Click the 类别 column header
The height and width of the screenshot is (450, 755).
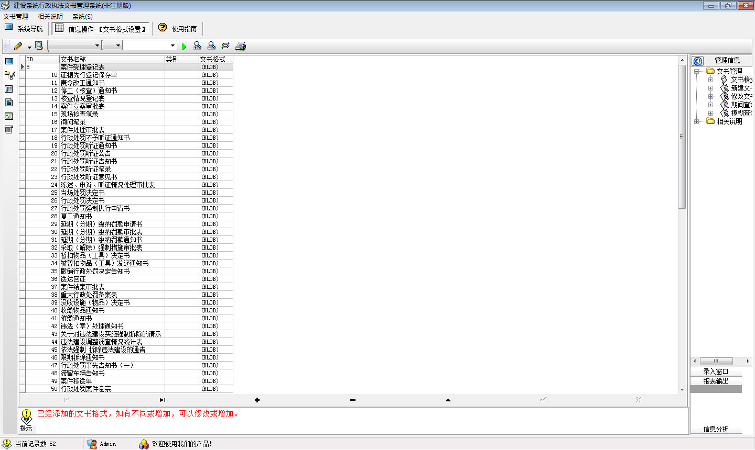[x=182, y=59]
